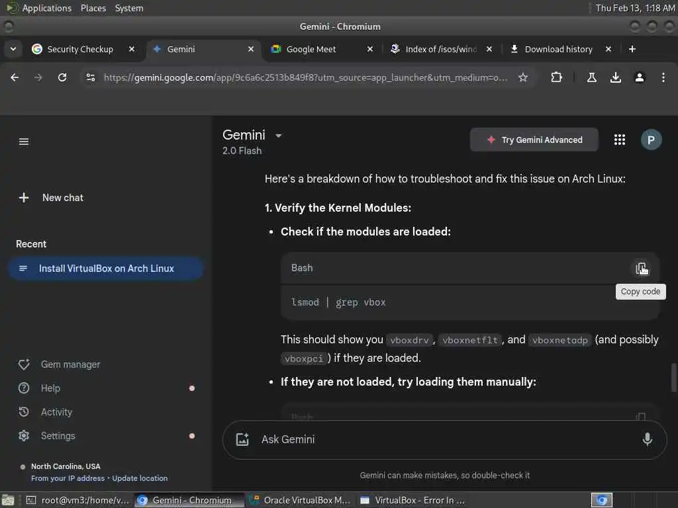Start a New chat

point(51,198)
